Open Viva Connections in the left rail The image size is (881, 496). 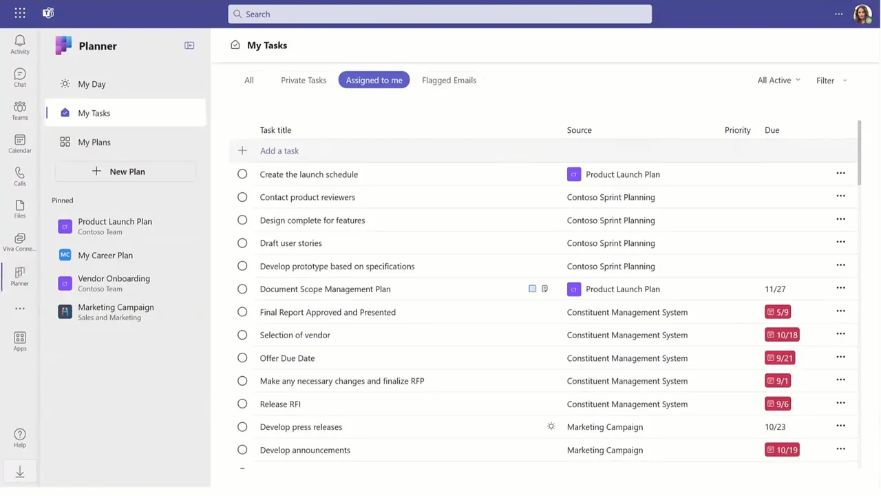(20, 242)
